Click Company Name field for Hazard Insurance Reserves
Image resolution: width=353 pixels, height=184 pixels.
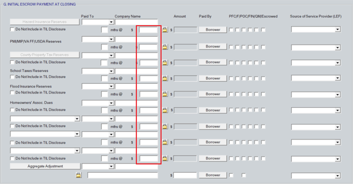click(x=136, y=22)
